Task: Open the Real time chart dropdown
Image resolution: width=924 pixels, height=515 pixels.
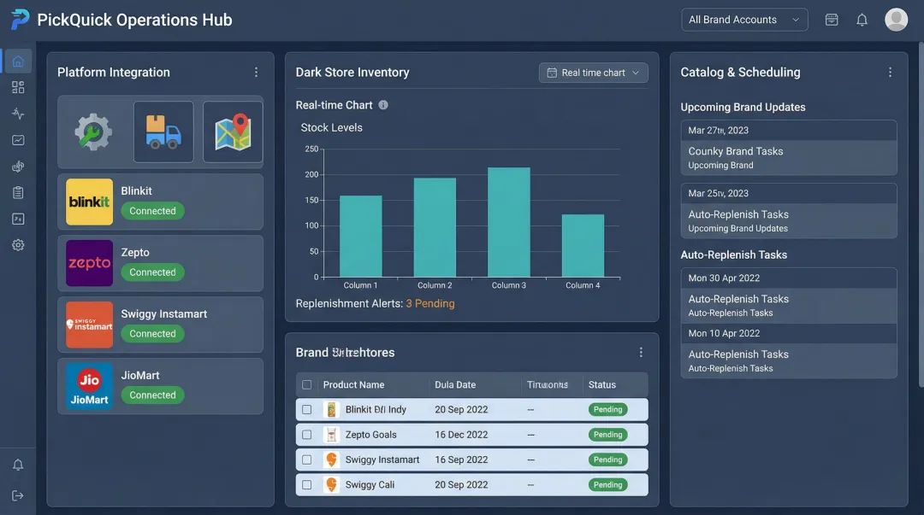Action: point(593,73)
